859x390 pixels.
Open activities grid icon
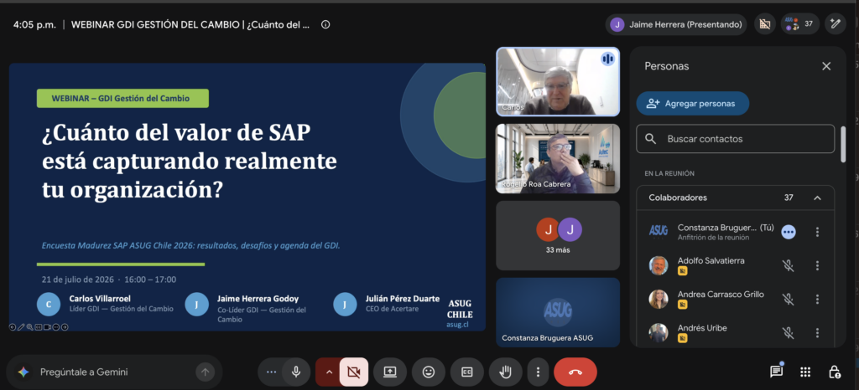pyautogui.click(x=804, y=372)
